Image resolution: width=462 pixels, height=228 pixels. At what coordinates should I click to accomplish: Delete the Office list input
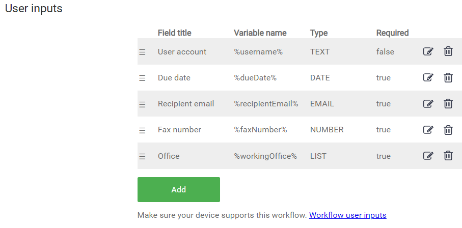(x=448, y=156)
